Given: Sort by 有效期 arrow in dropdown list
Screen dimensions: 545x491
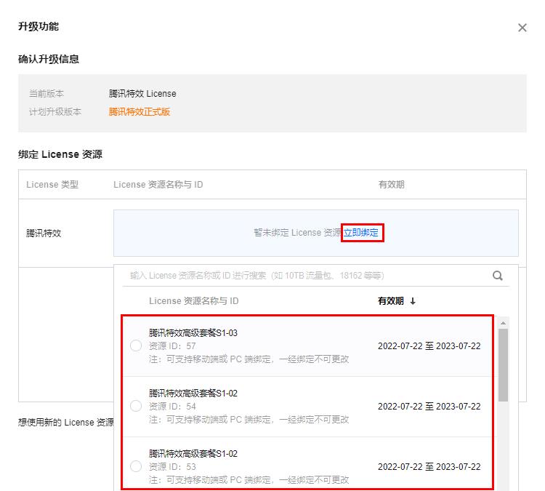Looking at the screenshot, I should (x=413, y=301).
